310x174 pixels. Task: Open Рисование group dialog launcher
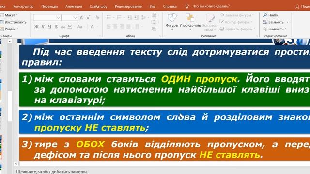(257, 36)
